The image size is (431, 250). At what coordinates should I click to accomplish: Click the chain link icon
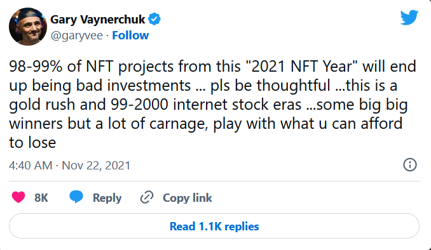[x=147, y=197]
